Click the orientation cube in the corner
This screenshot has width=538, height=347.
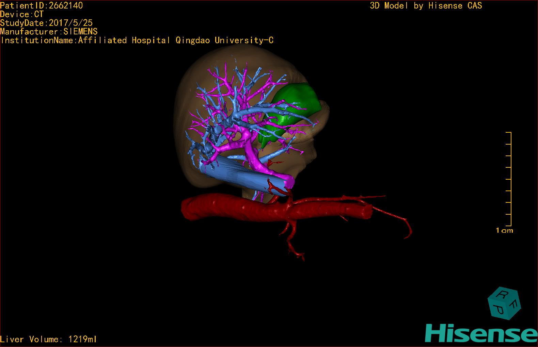coord(504,303)
